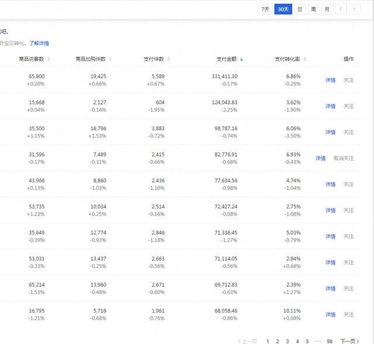Click the pagination ellipsis
Image resolution: width=374 pixels, height=344 pixels.
(318, 342)
